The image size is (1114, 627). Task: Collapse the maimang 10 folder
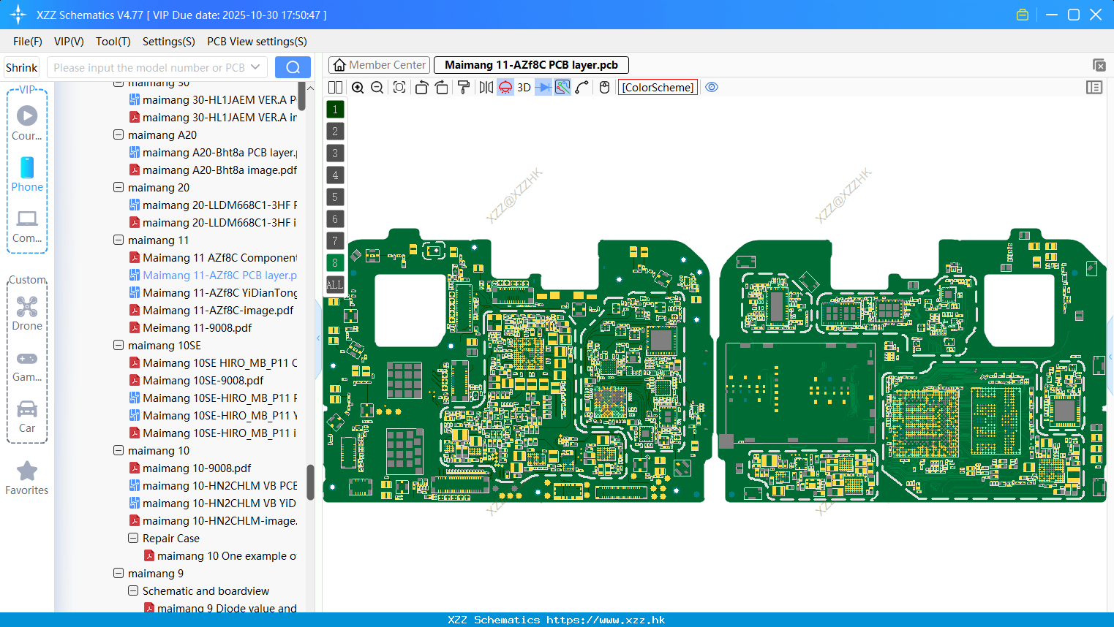pos(118,450)
